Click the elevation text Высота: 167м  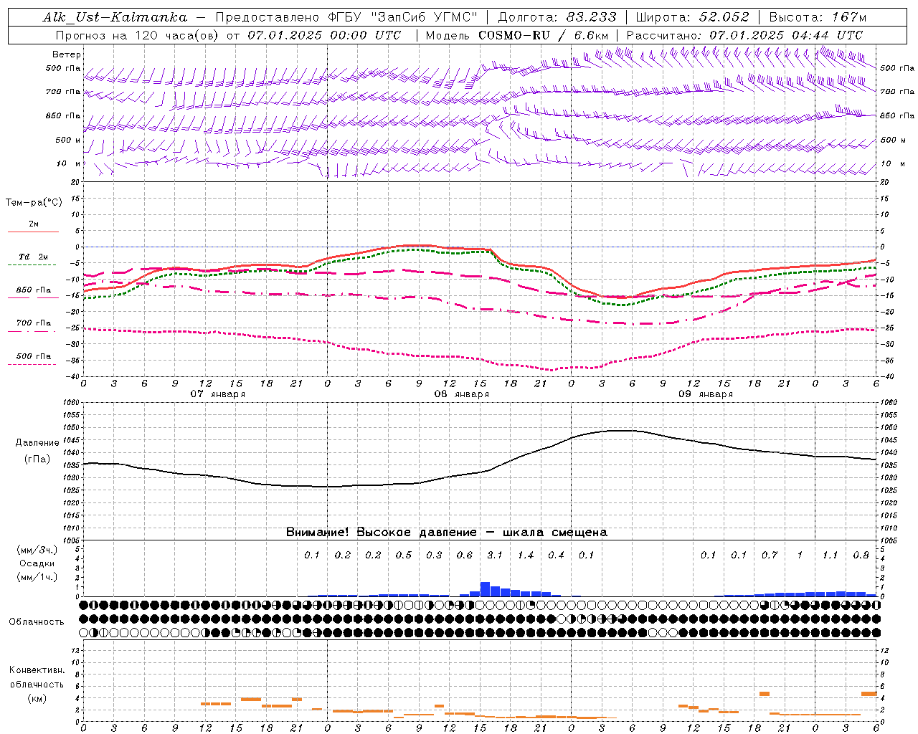(x=818, y=17)
